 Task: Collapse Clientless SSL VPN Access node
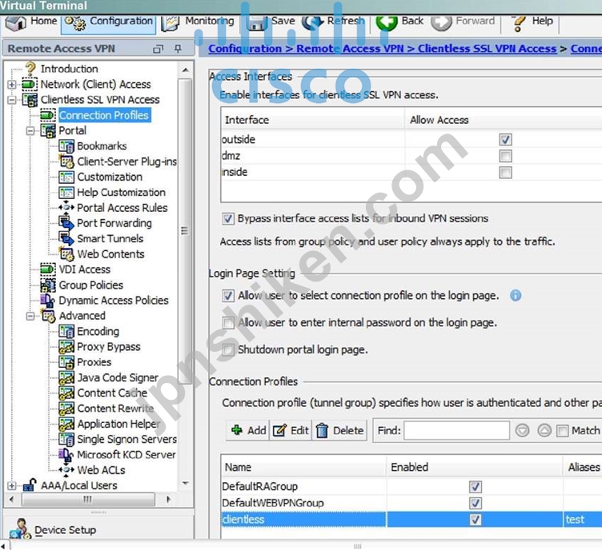[x=12, y=100]
